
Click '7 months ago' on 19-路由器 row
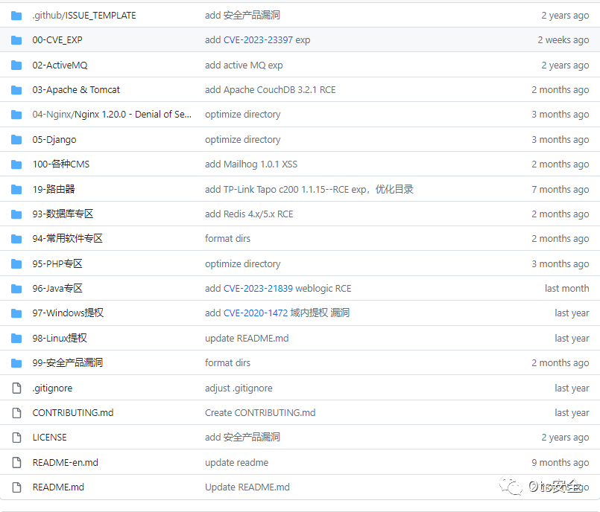point(560,189)
